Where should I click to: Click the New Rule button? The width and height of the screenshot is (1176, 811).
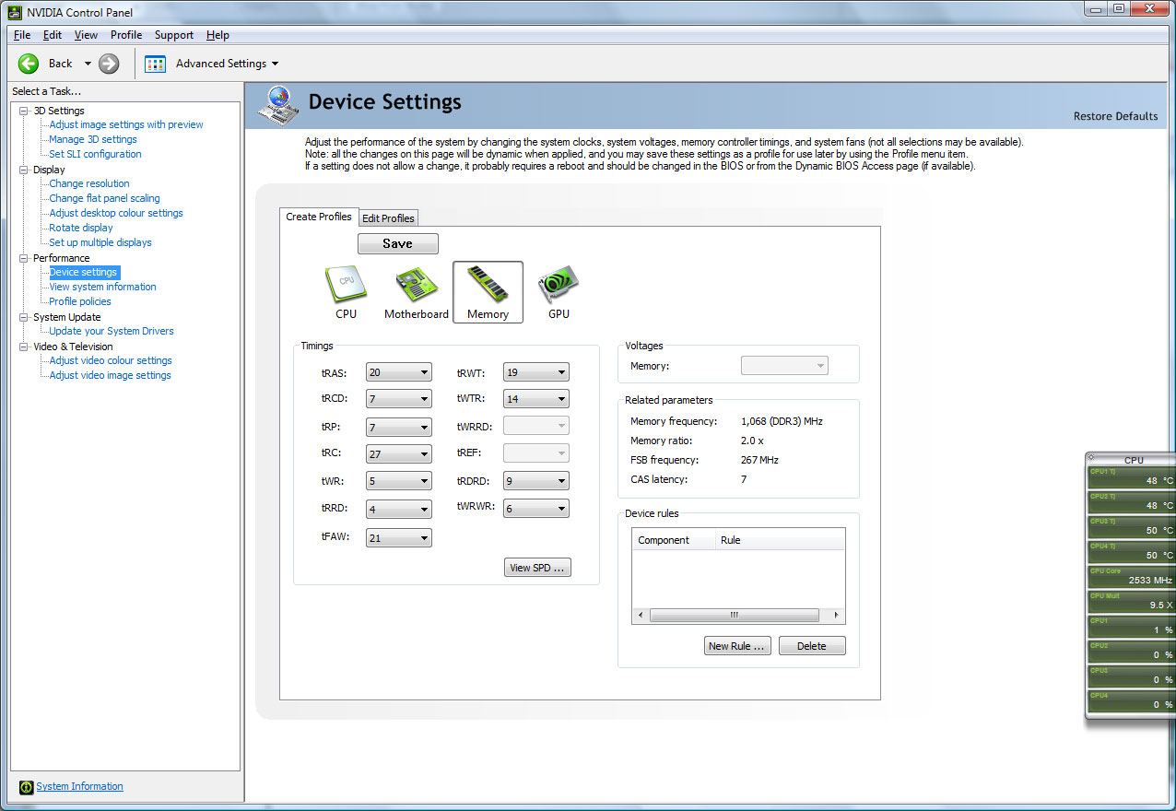[736, 646]
